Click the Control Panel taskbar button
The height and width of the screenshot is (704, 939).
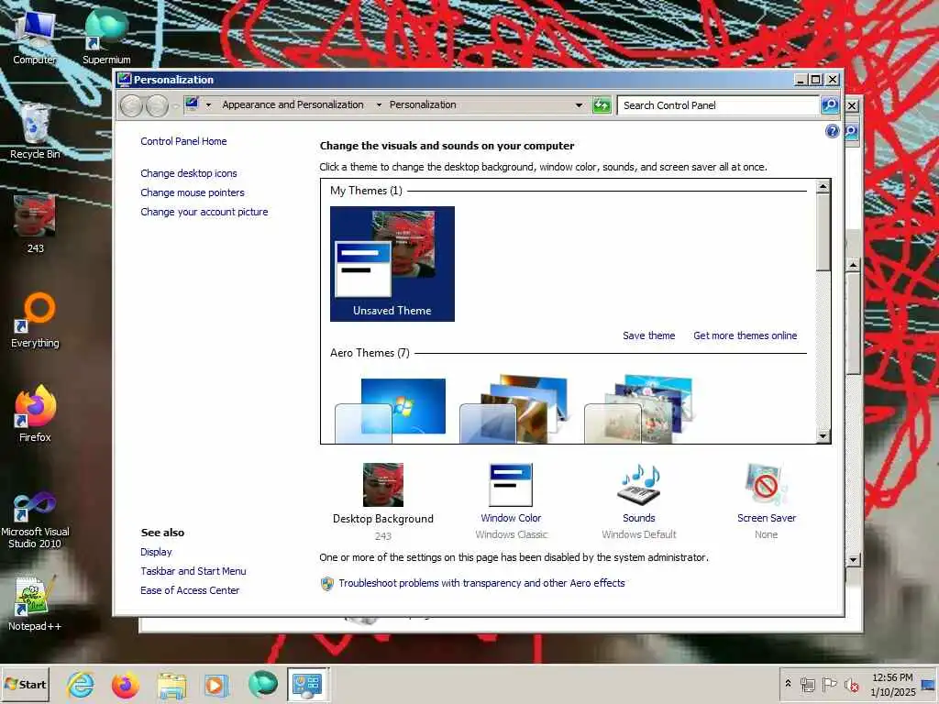click(x=307, y=684)
